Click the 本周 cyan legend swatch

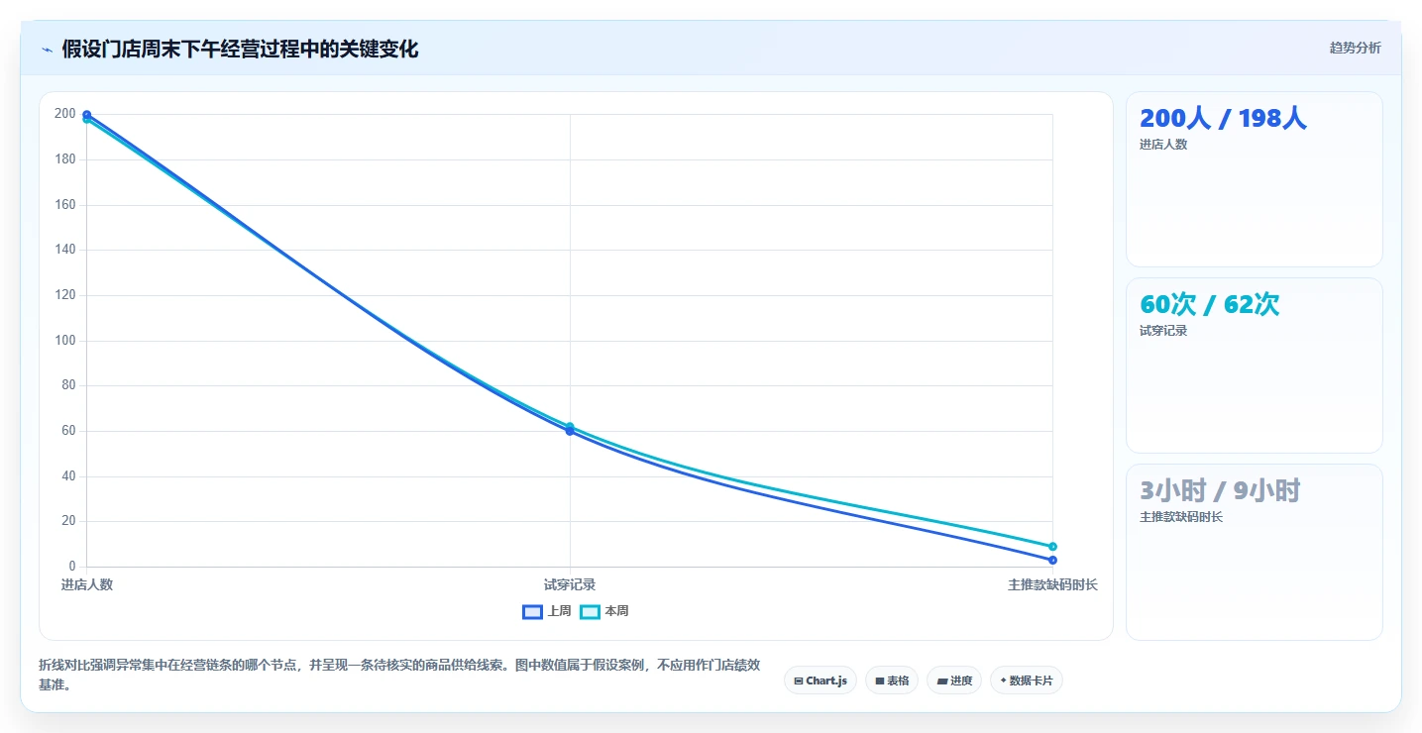[x=590, y=611]
